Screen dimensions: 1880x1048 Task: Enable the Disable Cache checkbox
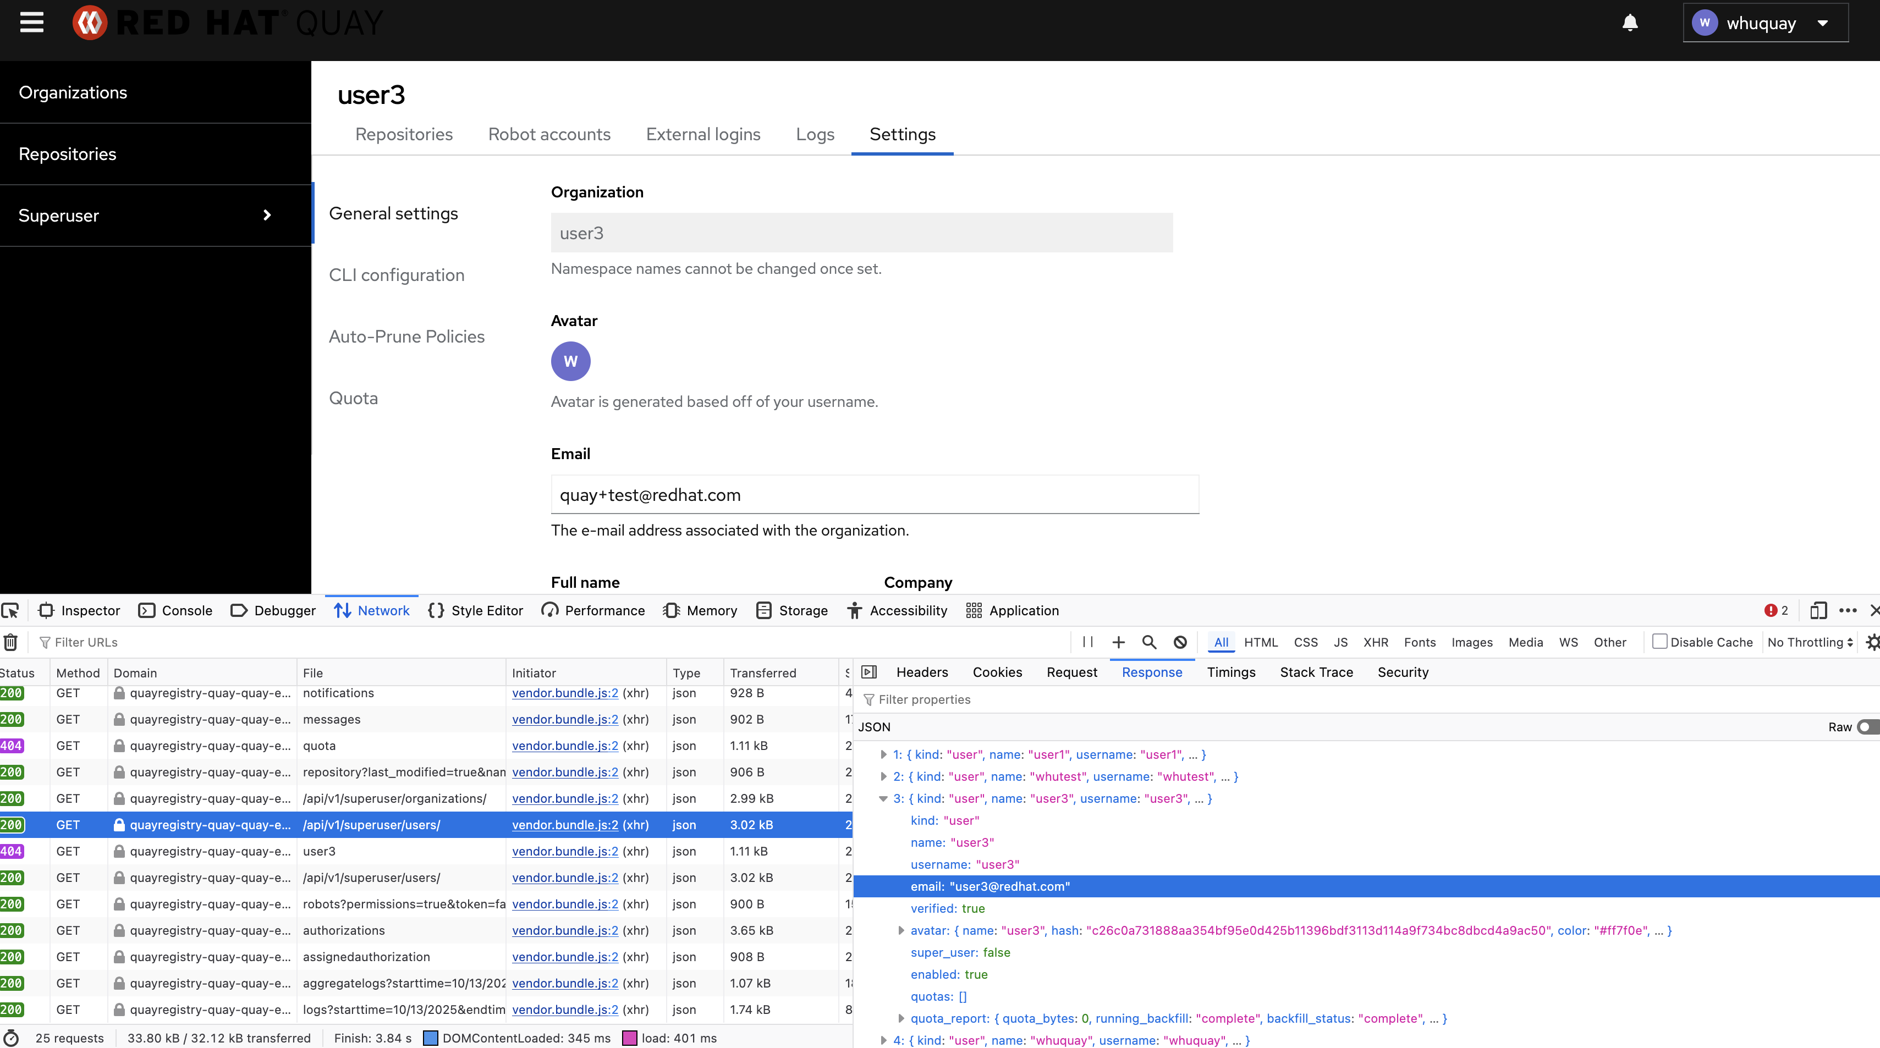click(1659, 642)
